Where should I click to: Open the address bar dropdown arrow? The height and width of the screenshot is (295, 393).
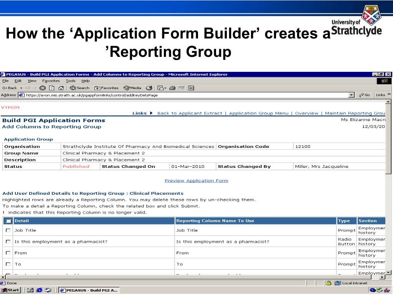coord(352,95)
